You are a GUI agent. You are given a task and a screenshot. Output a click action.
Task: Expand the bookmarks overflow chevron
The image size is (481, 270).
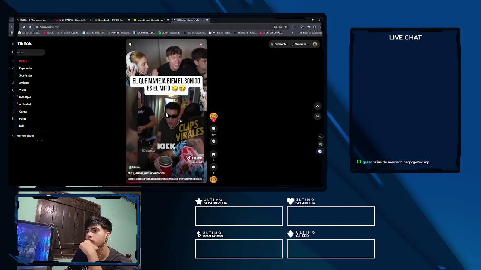pos(292,33)
